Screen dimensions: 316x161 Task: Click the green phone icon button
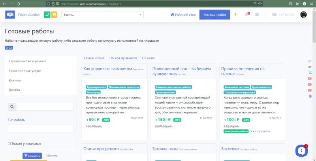pyautogui.click(x=47, y=15)
